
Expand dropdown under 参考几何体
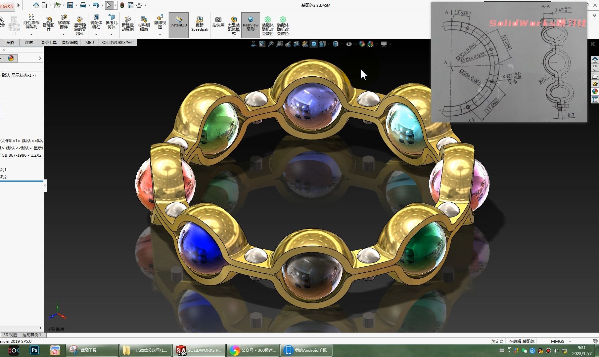(x=112, y=34)
